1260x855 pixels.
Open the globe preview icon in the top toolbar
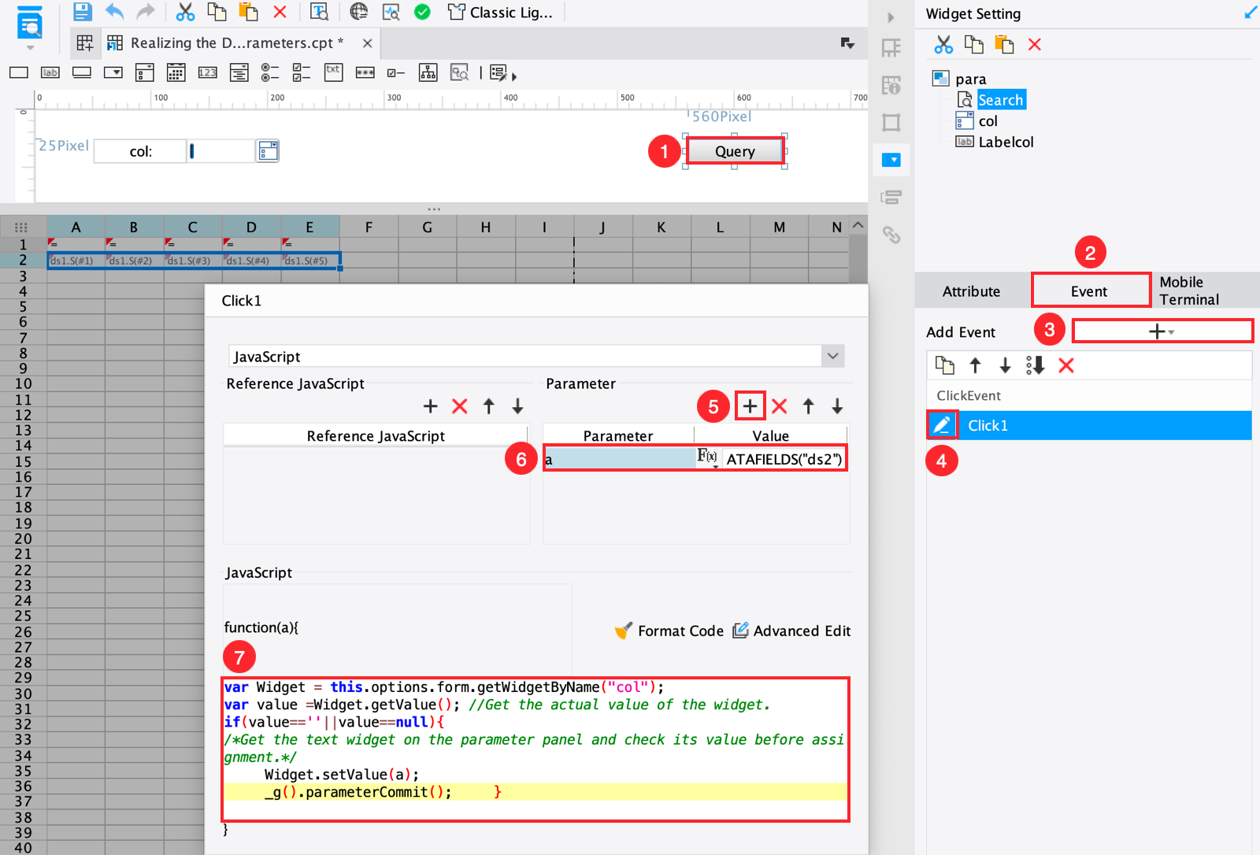(359, 12)
